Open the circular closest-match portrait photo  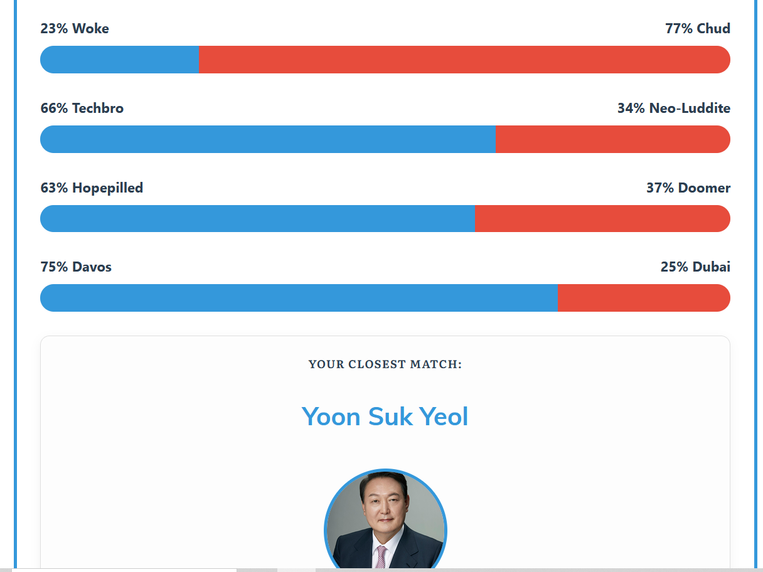pos(385,521)
